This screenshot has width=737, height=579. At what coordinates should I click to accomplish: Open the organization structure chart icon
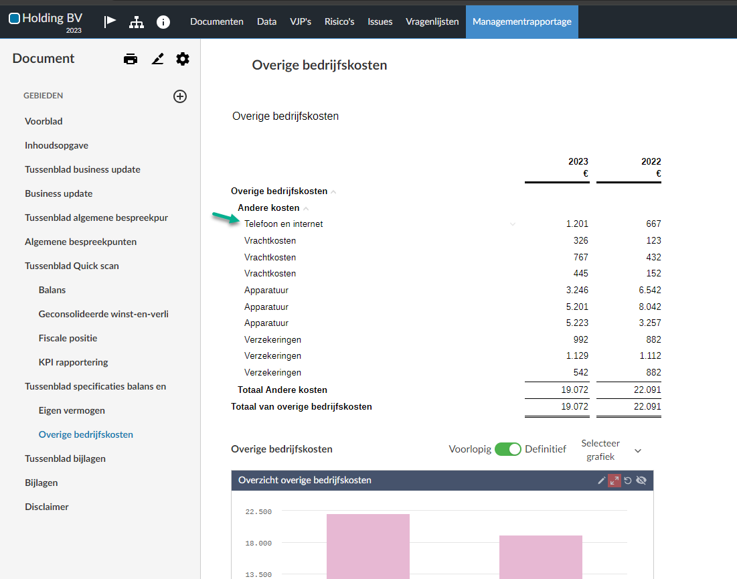click(137, 21)
